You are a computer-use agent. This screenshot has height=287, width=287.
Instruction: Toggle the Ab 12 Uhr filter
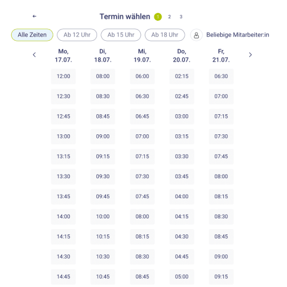[77, 35]
